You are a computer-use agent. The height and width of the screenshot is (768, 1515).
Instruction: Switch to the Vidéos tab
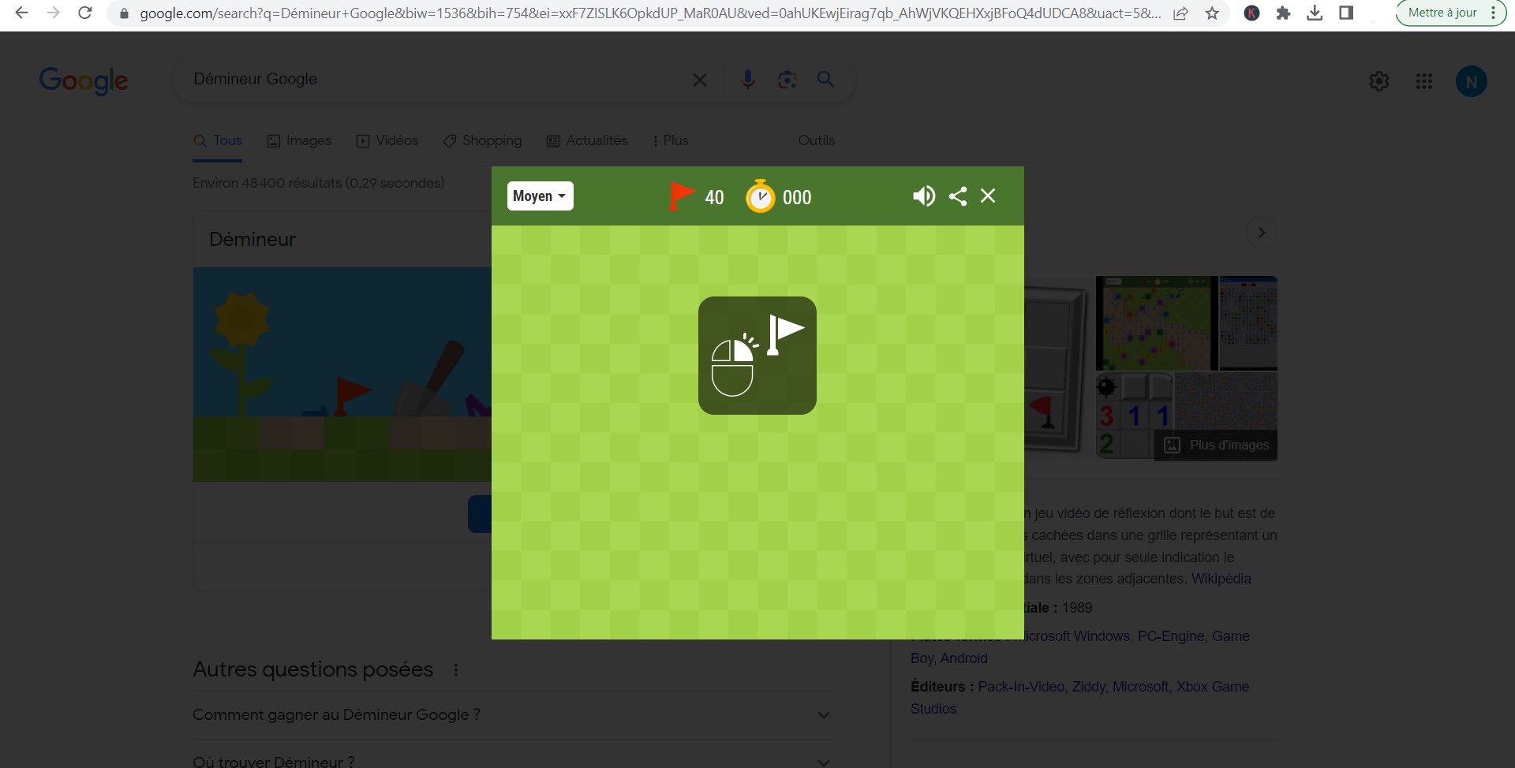[x=387, y=140]
